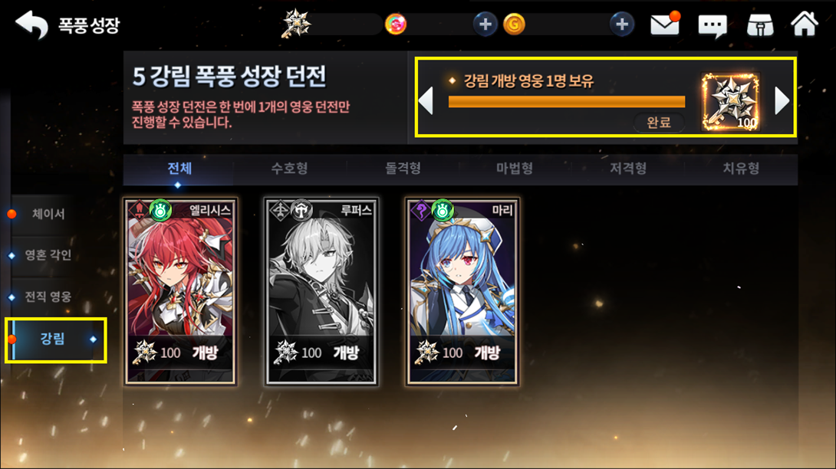Click the orange mission progress bar
Image resolution: width=836 pixels, height=469 pixels.
click(x=567, y=101)
